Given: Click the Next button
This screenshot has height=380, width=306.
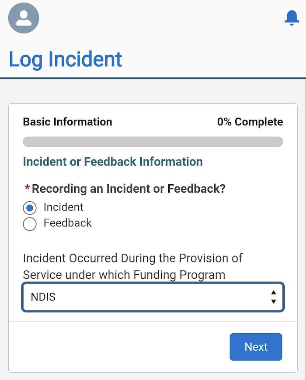Looking at the screenshot, I should point(256,347).
